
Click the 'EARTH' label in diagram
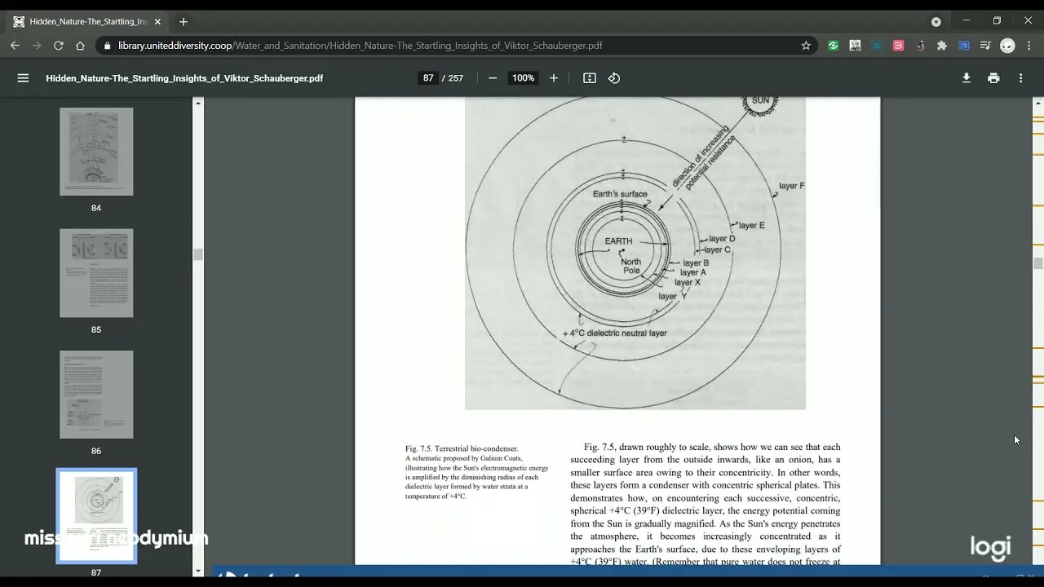point(618,241)
